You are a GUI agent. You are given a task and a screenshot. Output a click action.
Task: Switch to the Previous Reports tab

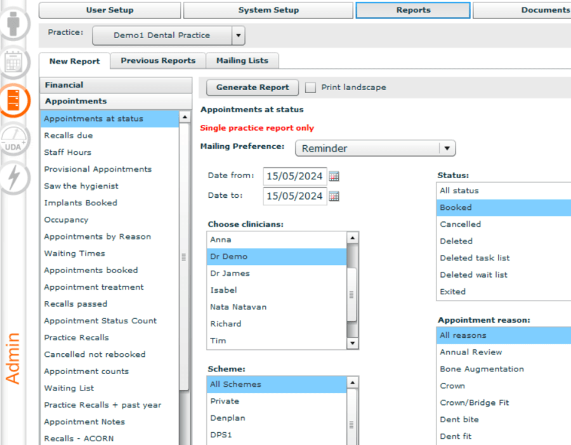click(x=158, y=61)
